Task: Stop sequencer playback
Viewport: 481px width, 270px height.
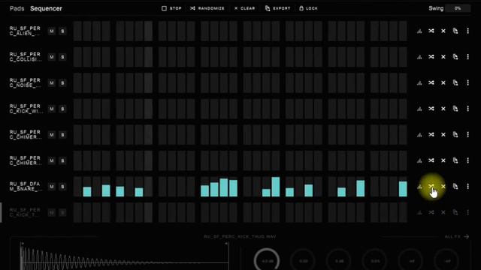Action: (x=171, y=8)
